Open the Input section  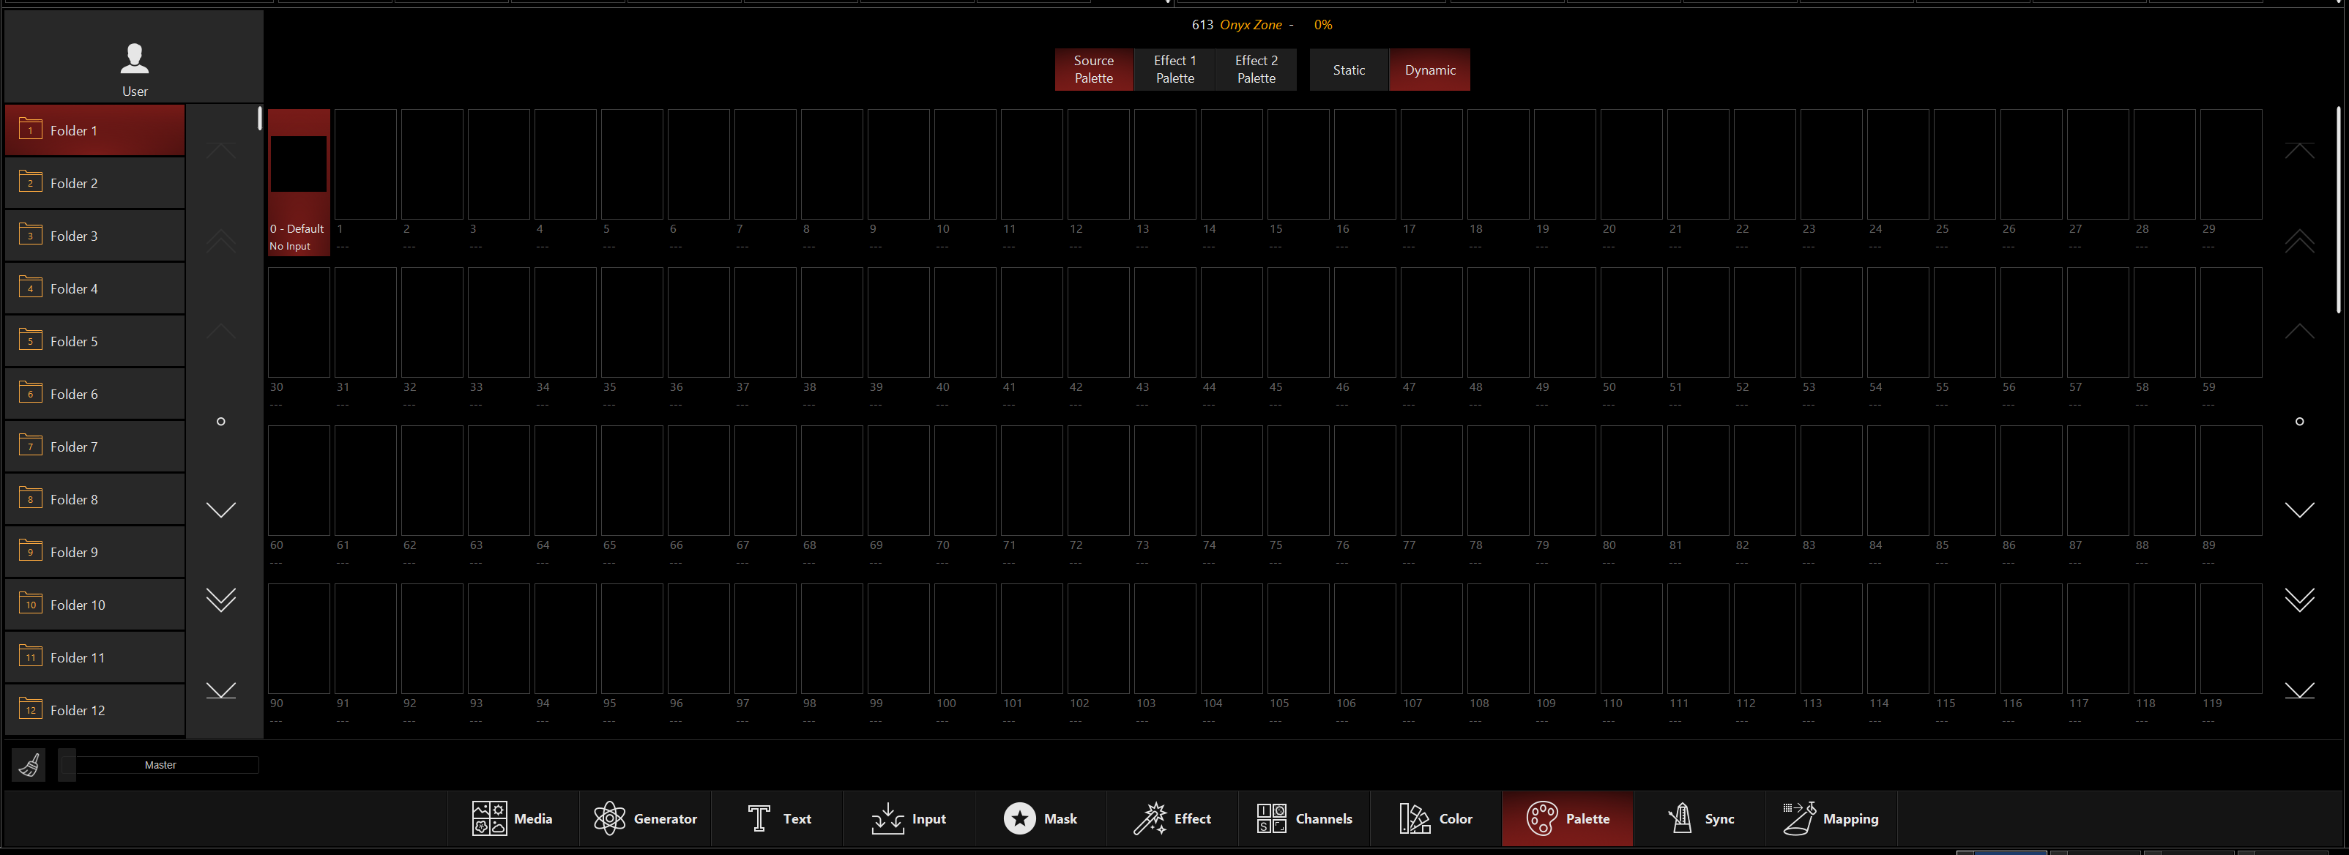(908, 818)
